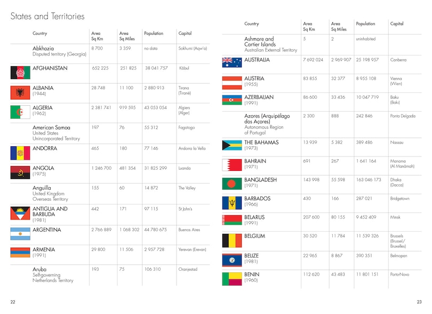Click the States and Territories heading
432x314 pixels.
coord(47,17)
